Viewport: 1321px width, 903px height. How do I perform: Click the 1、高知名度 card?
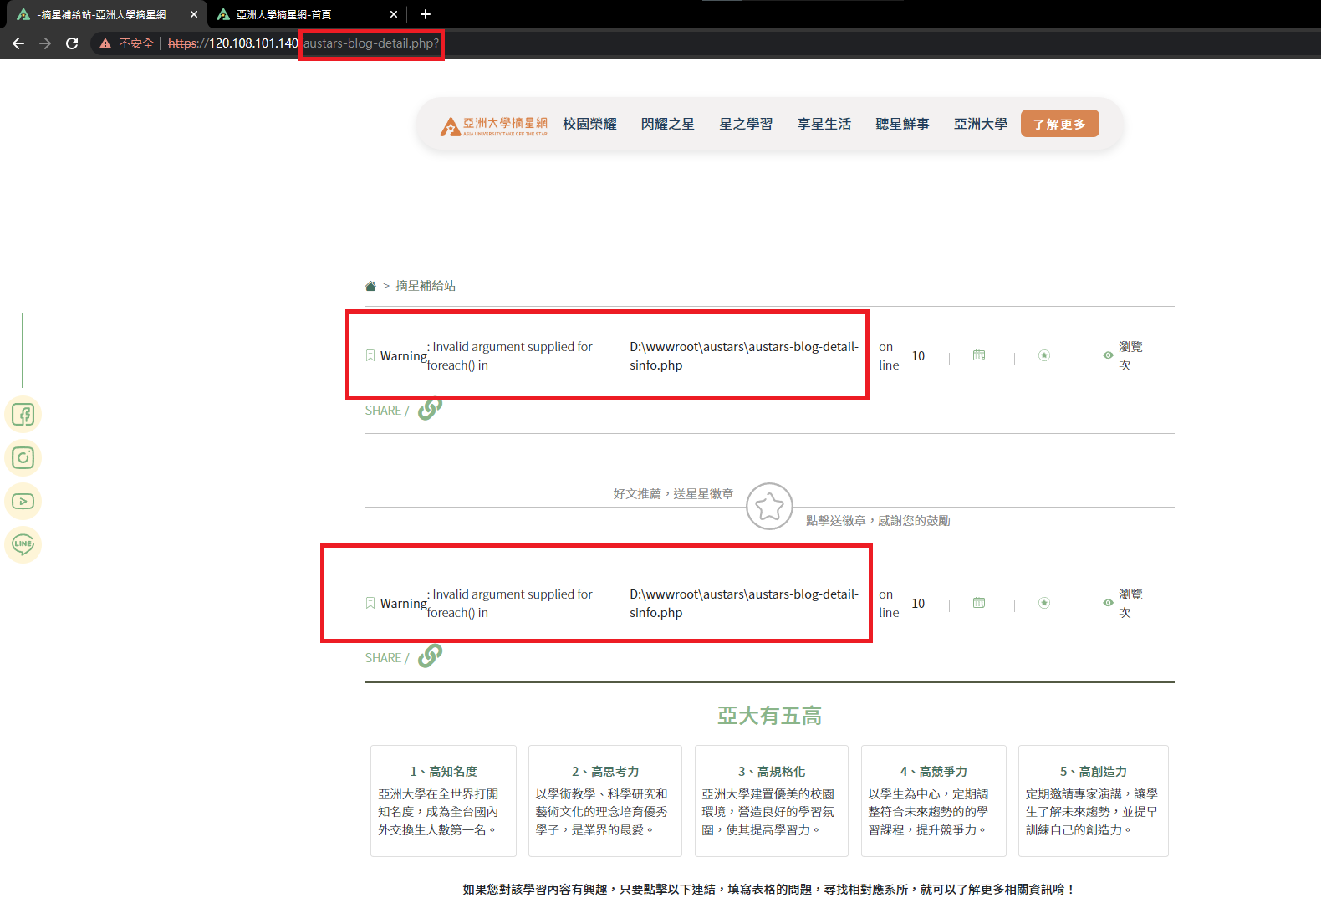point(443,801)
